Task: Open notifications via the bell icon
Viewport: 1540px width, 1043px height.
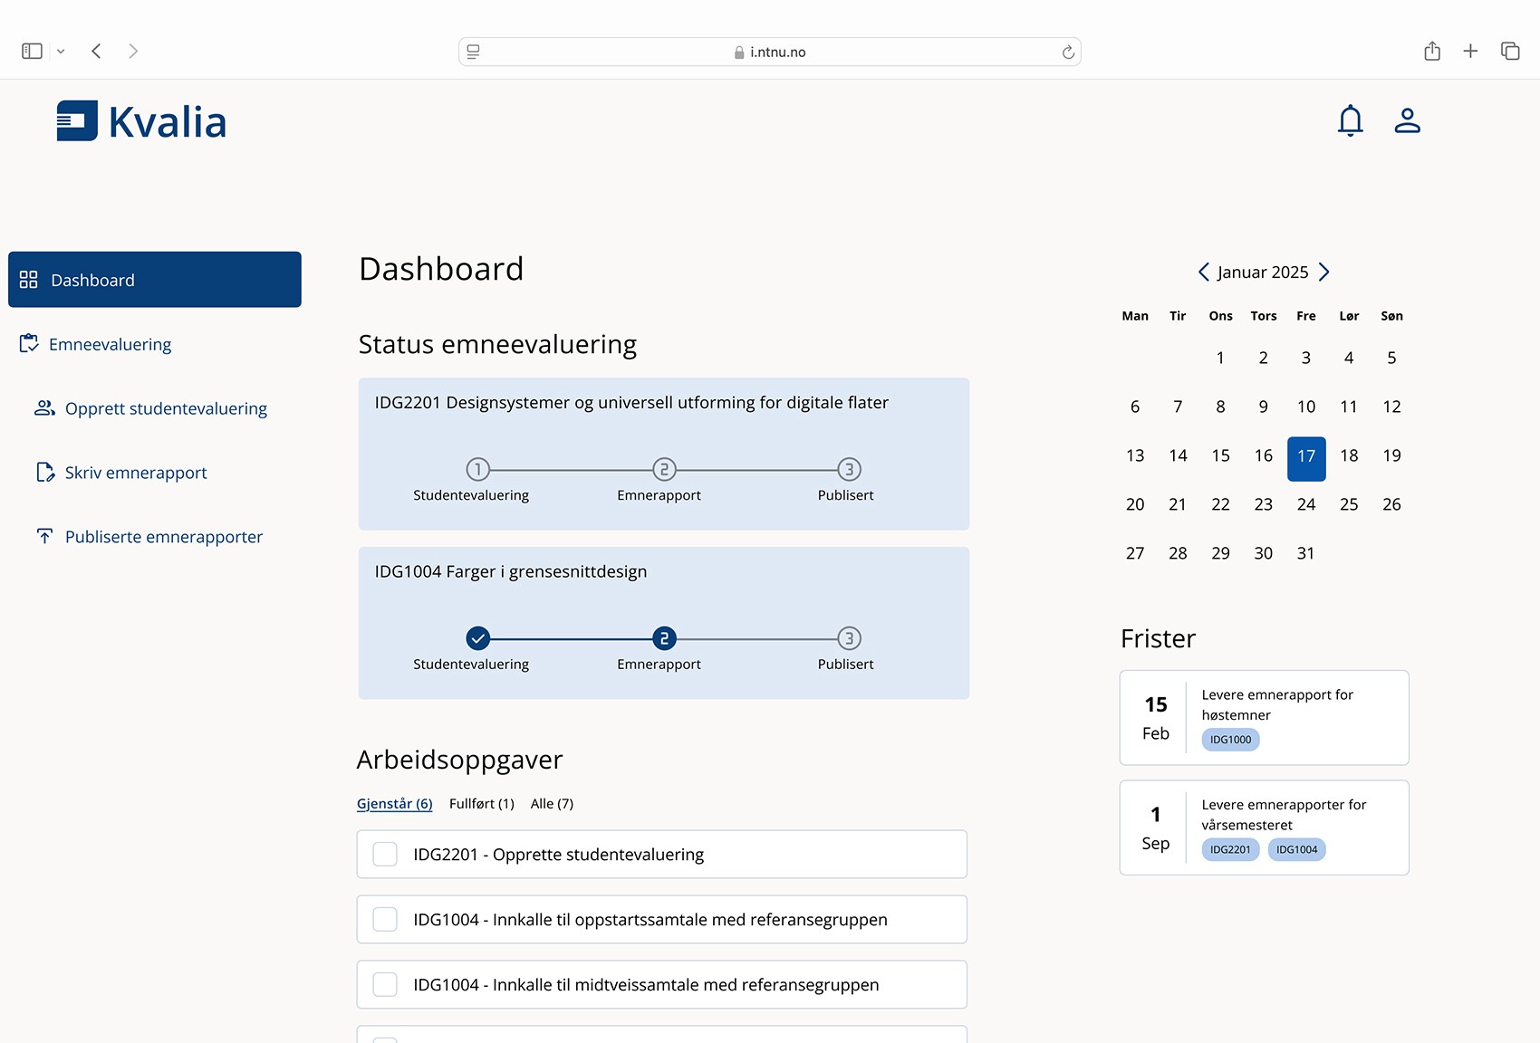Action: pyautogui.click(x=1351, y=120)
